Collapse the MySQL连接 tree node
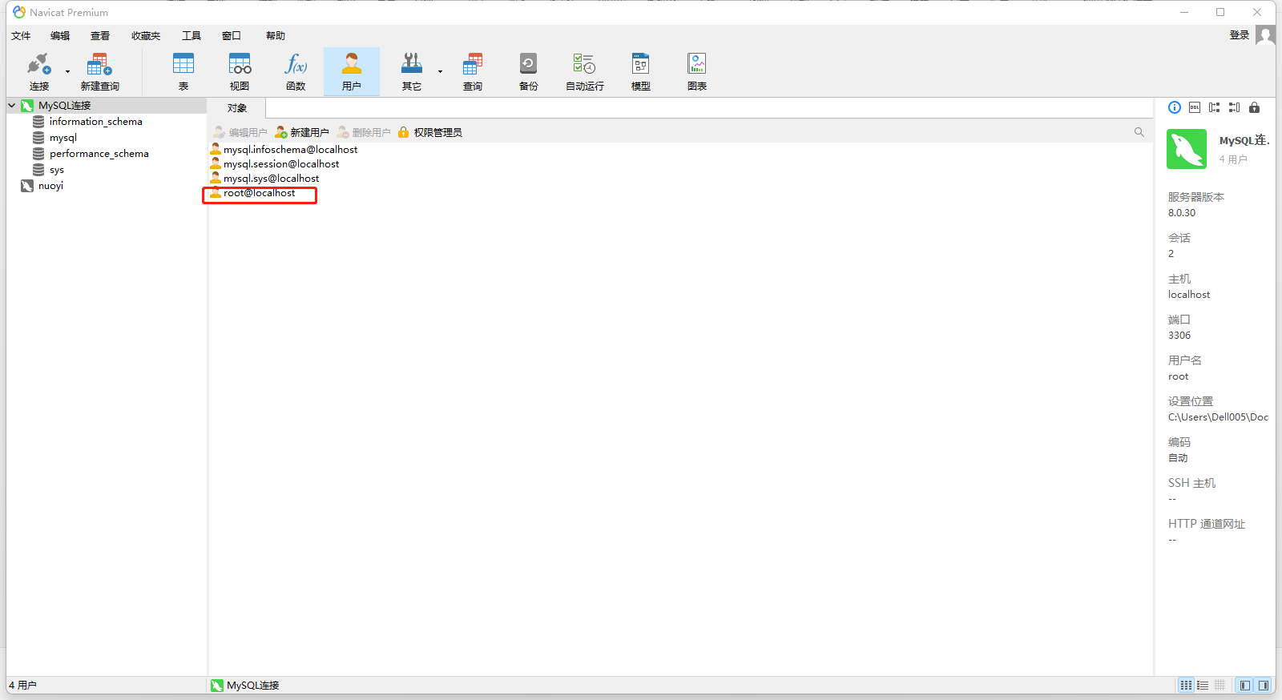Screen dimensions: 1282x700 (x=12, y=105)
